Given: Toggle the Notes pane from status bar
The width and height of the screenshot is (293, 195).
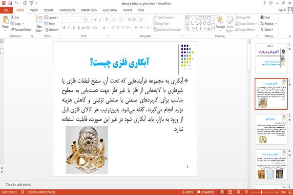Looking at the screenshot, I should (x=188, y=192).
